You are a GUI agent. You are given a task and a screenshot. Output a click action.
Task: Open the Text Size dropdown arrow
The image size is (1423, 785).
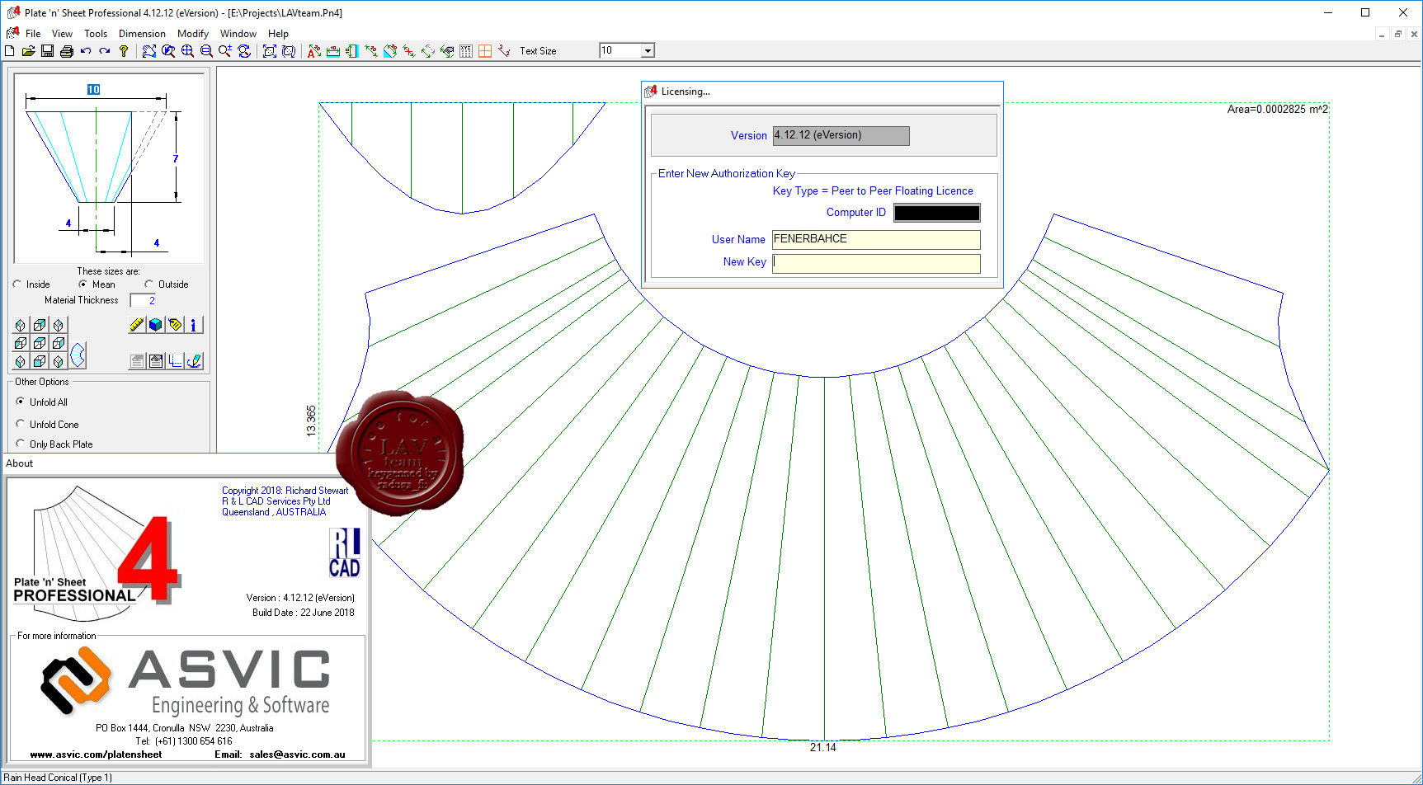coord(648,51)
